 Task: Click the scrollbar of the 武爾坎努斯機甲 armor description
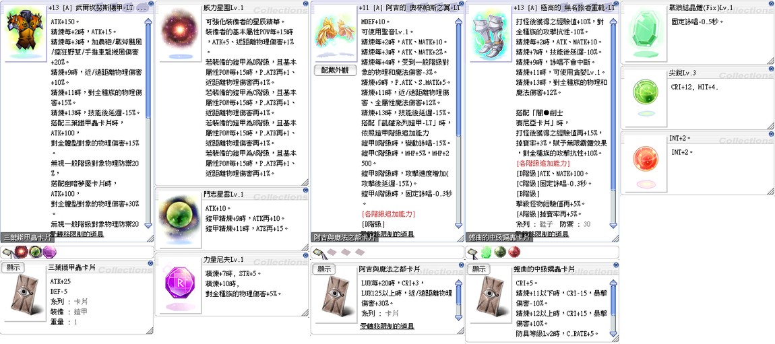(148, 101)
